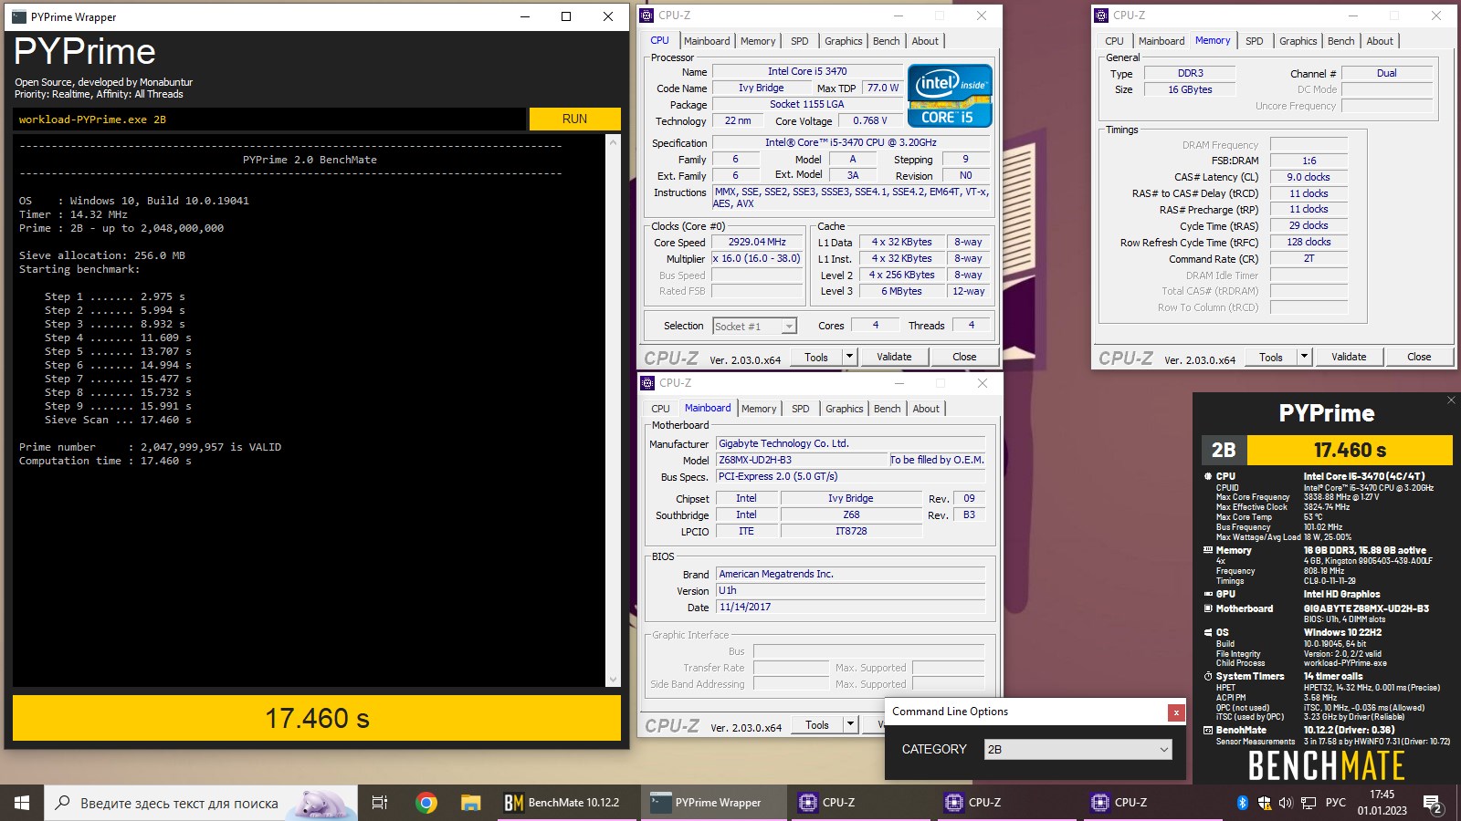Image resolution: width=1461 pixels, height=821 pixels.
Task: Open the CATEGORY 2B dropdown
Action: coord(1077,750)
